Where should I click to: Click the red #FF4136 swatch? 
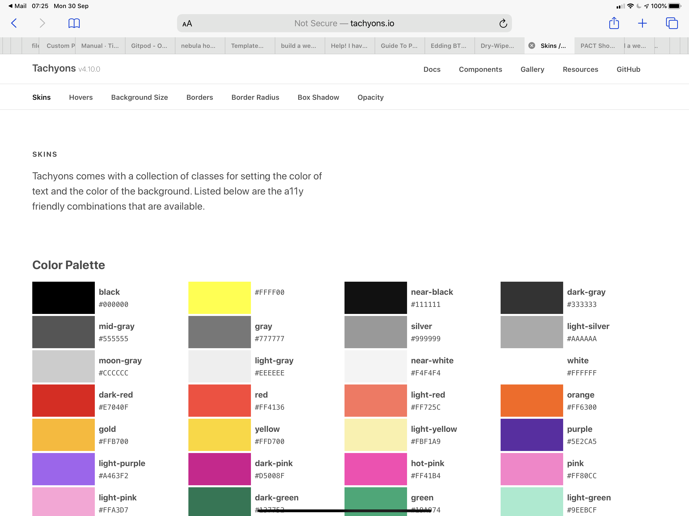pyautogui.click(x=220, y=401)
